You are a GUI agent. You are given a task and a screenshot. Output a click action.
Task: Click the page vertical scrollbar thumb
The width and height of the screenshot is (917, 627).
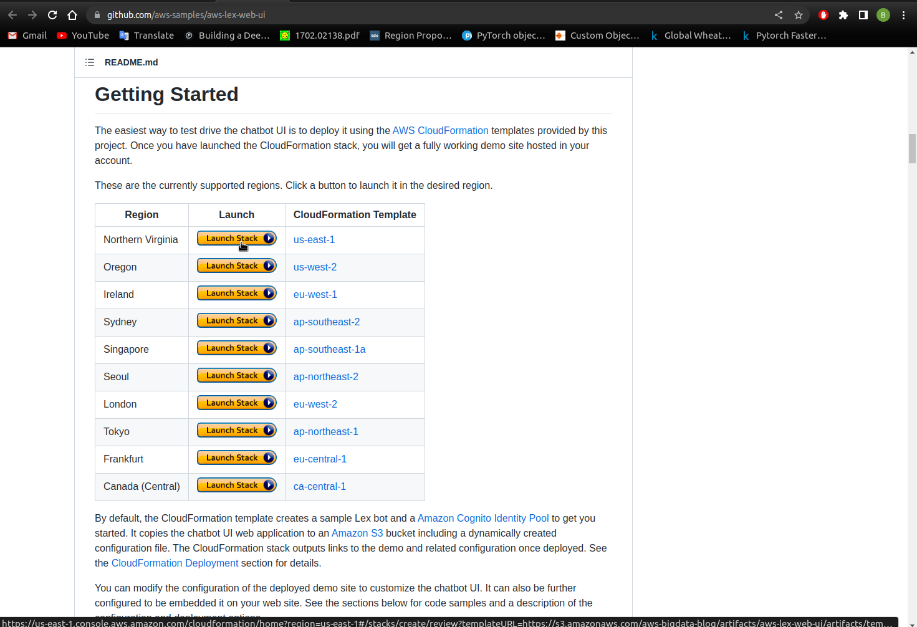[x=912, y=148]
